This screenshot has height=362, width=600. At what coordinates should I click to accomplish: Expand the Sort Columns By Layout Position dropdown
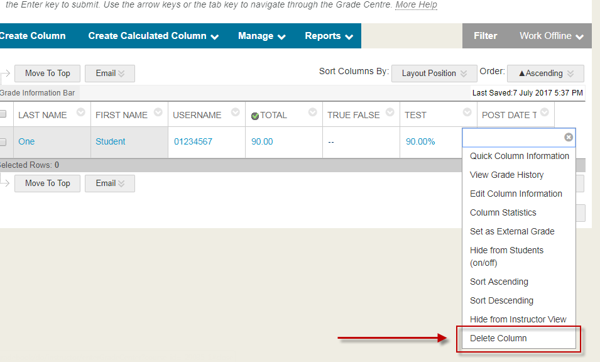(434, 74)
